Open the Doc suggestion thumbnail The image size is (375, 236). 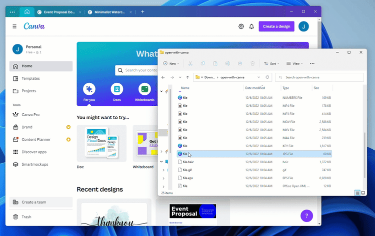pos(101,143)
